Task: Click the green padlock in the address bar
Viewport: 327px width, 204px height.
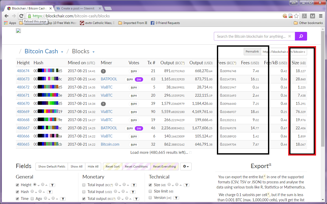Action: tap(29, 16)
